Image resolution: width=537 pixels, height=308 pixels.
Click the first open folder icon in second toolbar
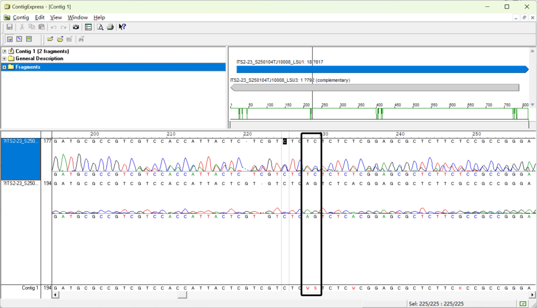[x=50, y=39]
